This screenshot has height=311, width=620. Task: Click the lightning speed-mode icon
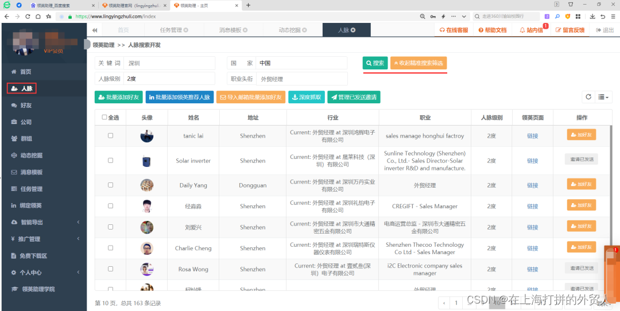click(x=443, y=17)
